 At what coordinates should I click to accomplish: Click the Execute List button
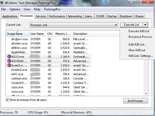[x=132, y=25]
